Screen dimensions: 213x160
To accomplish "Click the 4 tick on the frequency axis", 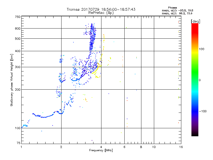I will click(x=101, y=147).
